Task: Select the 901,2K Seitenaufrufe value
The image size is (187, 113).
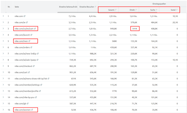Action: pyautogui.click(x=73, y=72)
